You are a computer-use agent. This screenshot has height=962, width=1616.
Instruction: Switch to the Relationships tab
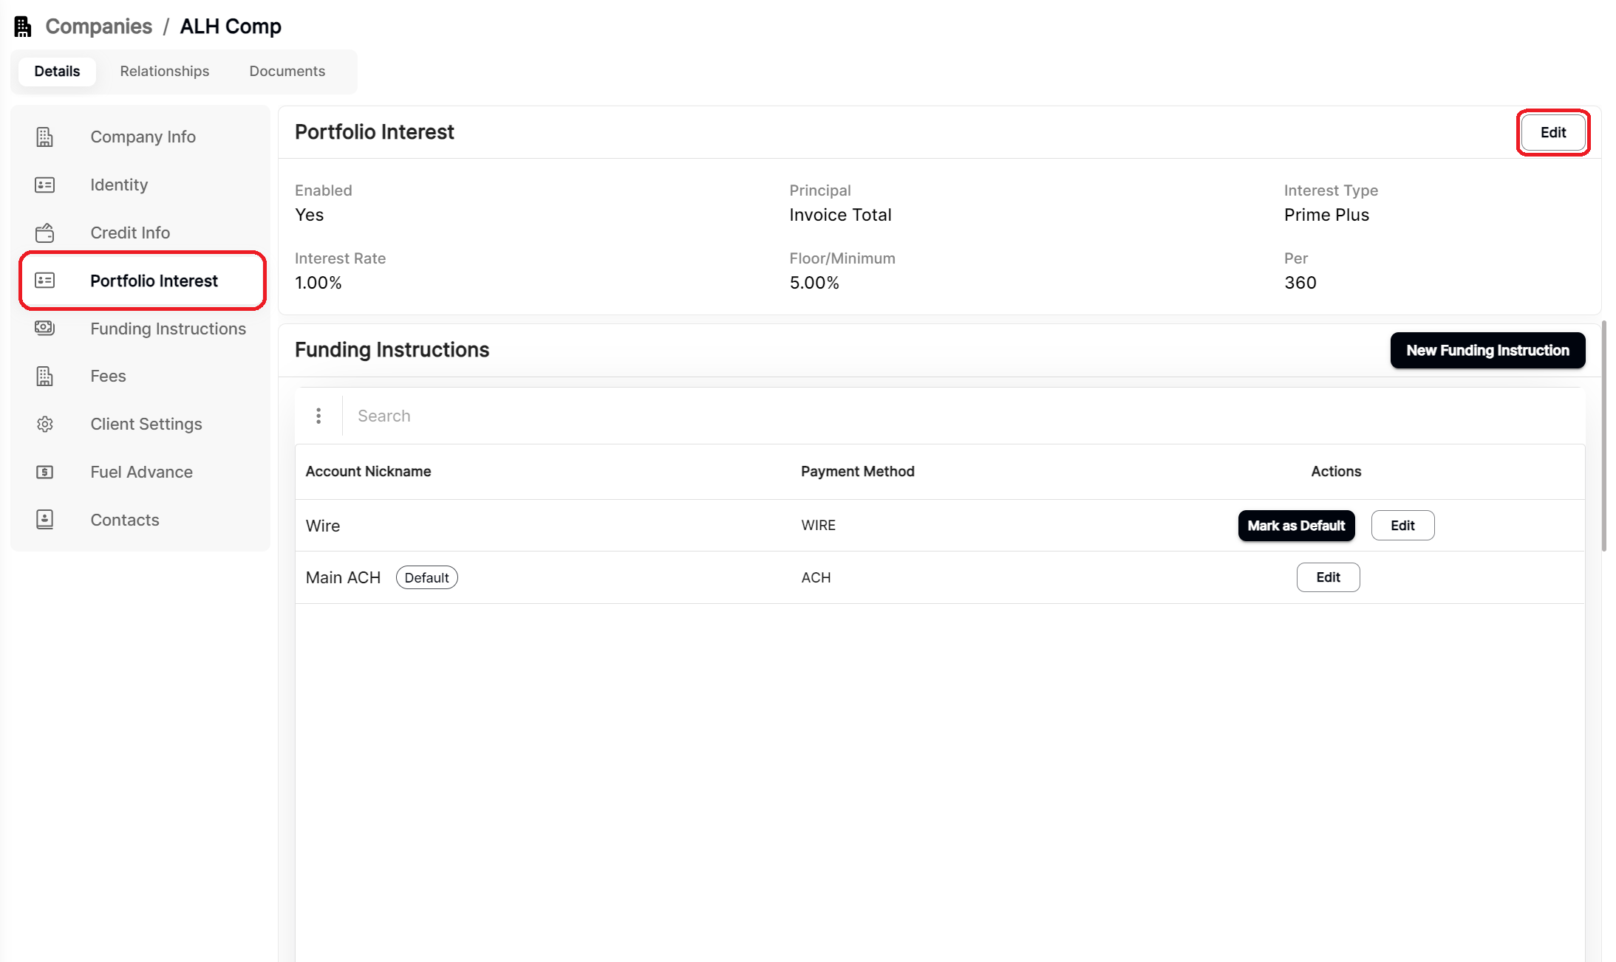[164, 71]
